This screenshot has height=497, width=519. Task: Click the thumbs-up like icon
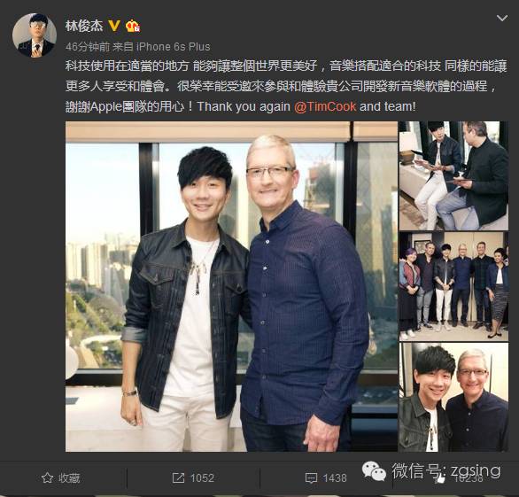[439, 478]
